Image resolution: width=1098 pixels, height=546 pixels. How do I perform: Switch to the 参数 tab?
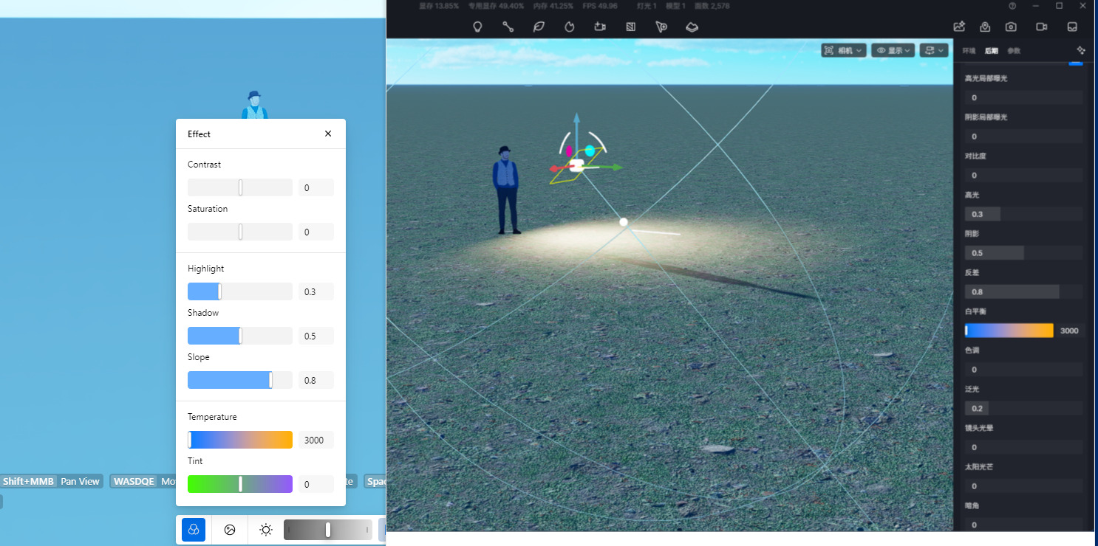(x=1014, y=51)
